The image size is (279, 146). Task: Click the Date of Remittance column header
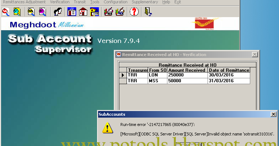point(229,70)
